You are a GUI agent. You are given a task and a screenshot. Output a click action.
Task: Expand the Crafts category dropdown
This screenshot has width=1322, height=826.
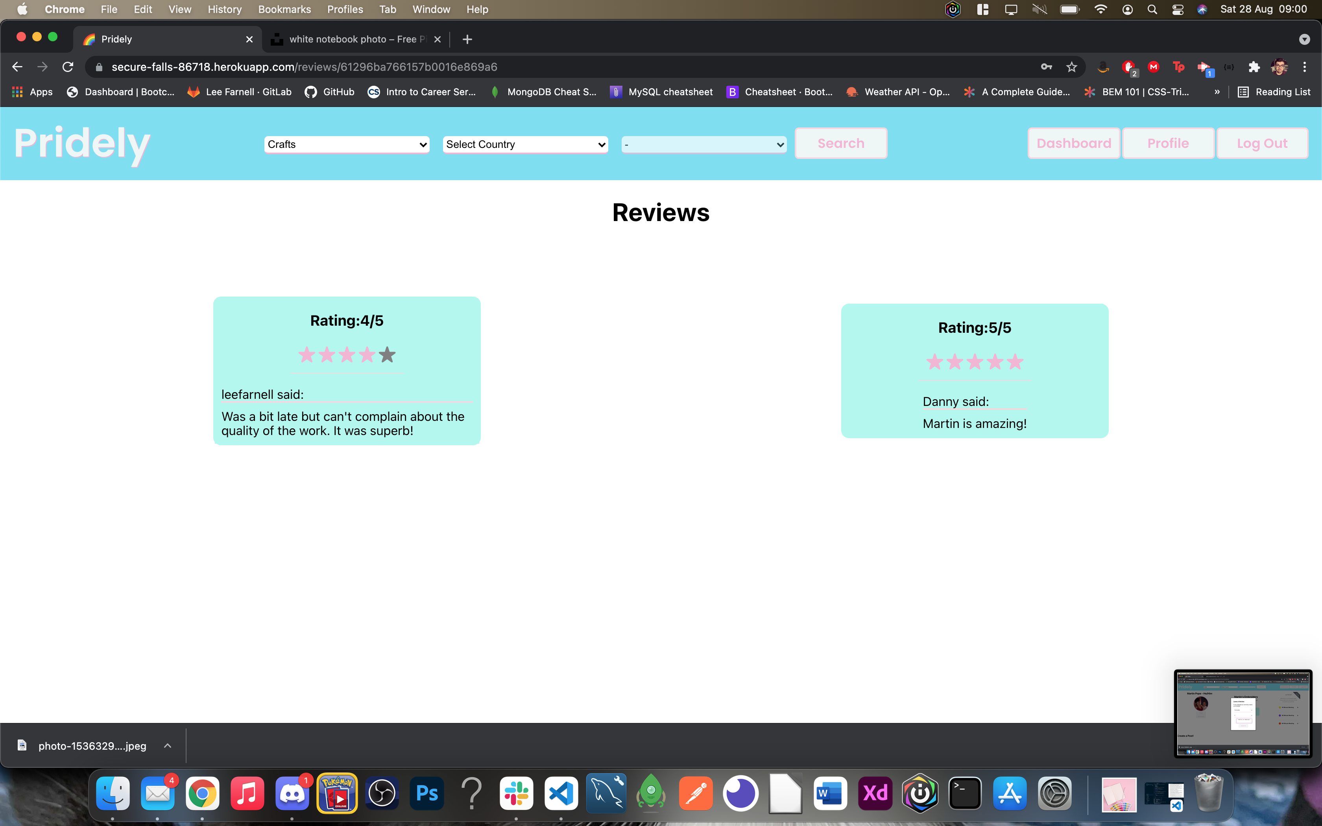347,144
